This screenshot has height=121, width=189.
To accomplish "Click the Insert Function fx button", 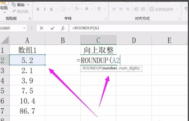I will (x=63, y=28).
